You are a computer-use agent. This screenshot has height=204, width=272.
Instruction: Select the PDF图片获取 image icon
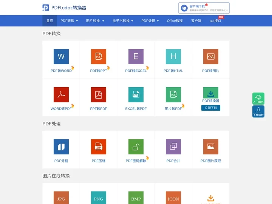[x=211, y=147]
